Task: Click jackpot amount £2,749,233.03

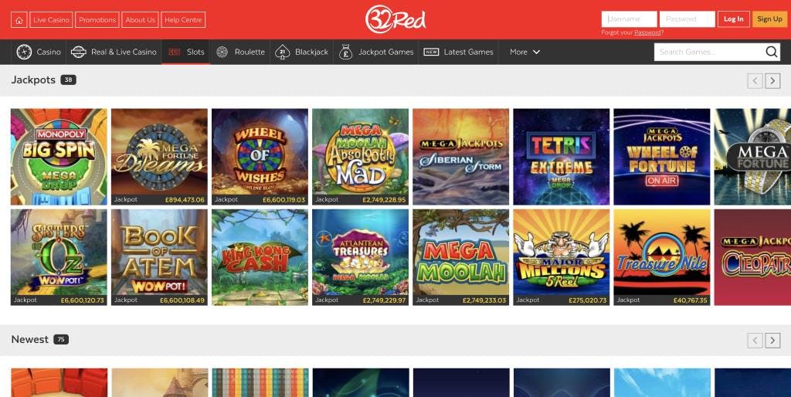Action: click(484, 300)
